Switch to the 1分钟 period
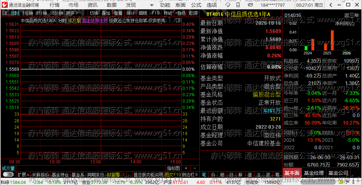The height and width of the screenshot is (186, 362). [28, 13]
